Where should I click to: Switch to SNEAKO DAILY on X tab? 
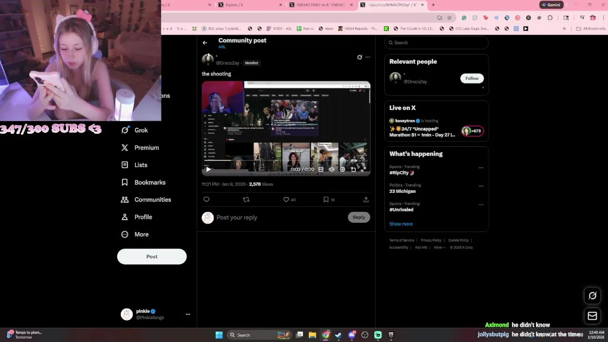(x=322, y=5)
